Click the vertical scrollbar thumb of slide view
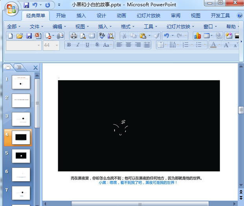This screenshot has height=206, width=244. pyautogui.click(x=241, y=110)
